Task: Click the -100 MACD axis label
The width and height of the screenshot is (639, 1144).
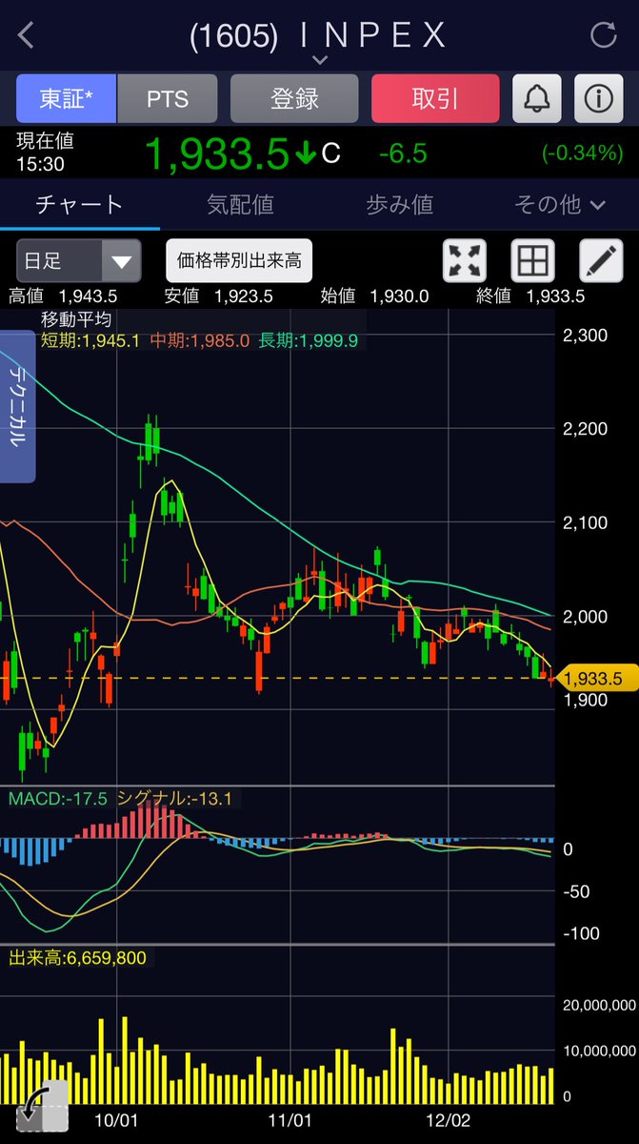Action: tap(580, 932)
